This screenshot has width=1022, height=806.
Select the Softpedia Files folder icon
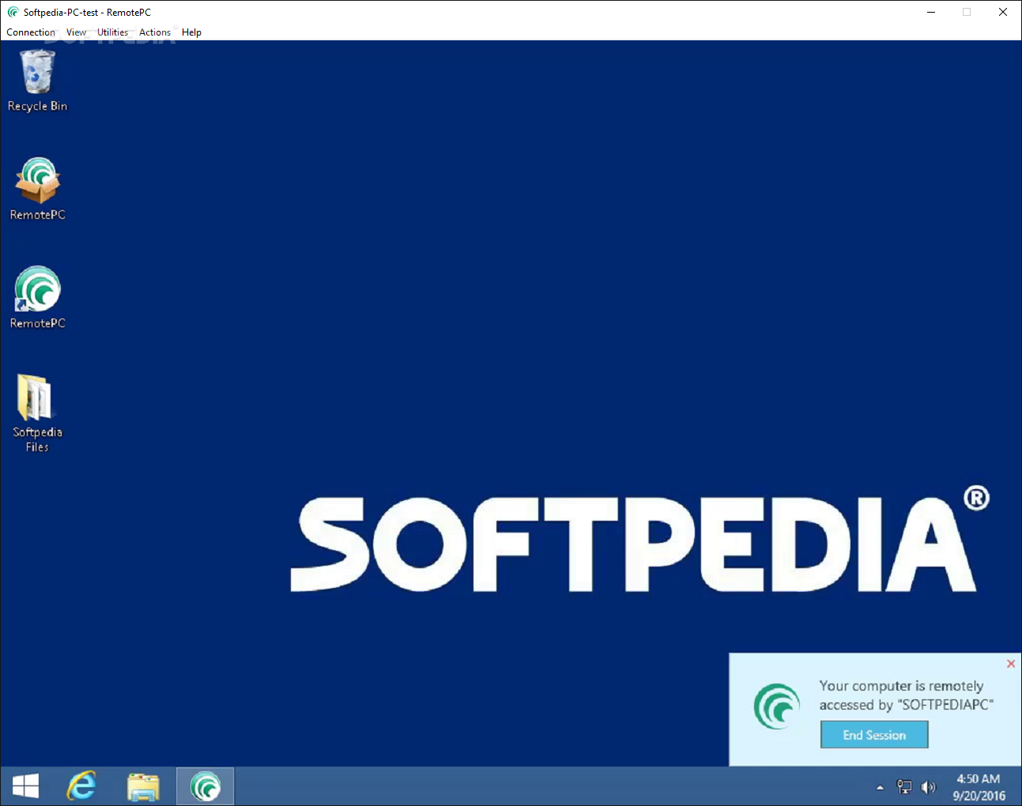pyautogui.click(x=37, y=412)
